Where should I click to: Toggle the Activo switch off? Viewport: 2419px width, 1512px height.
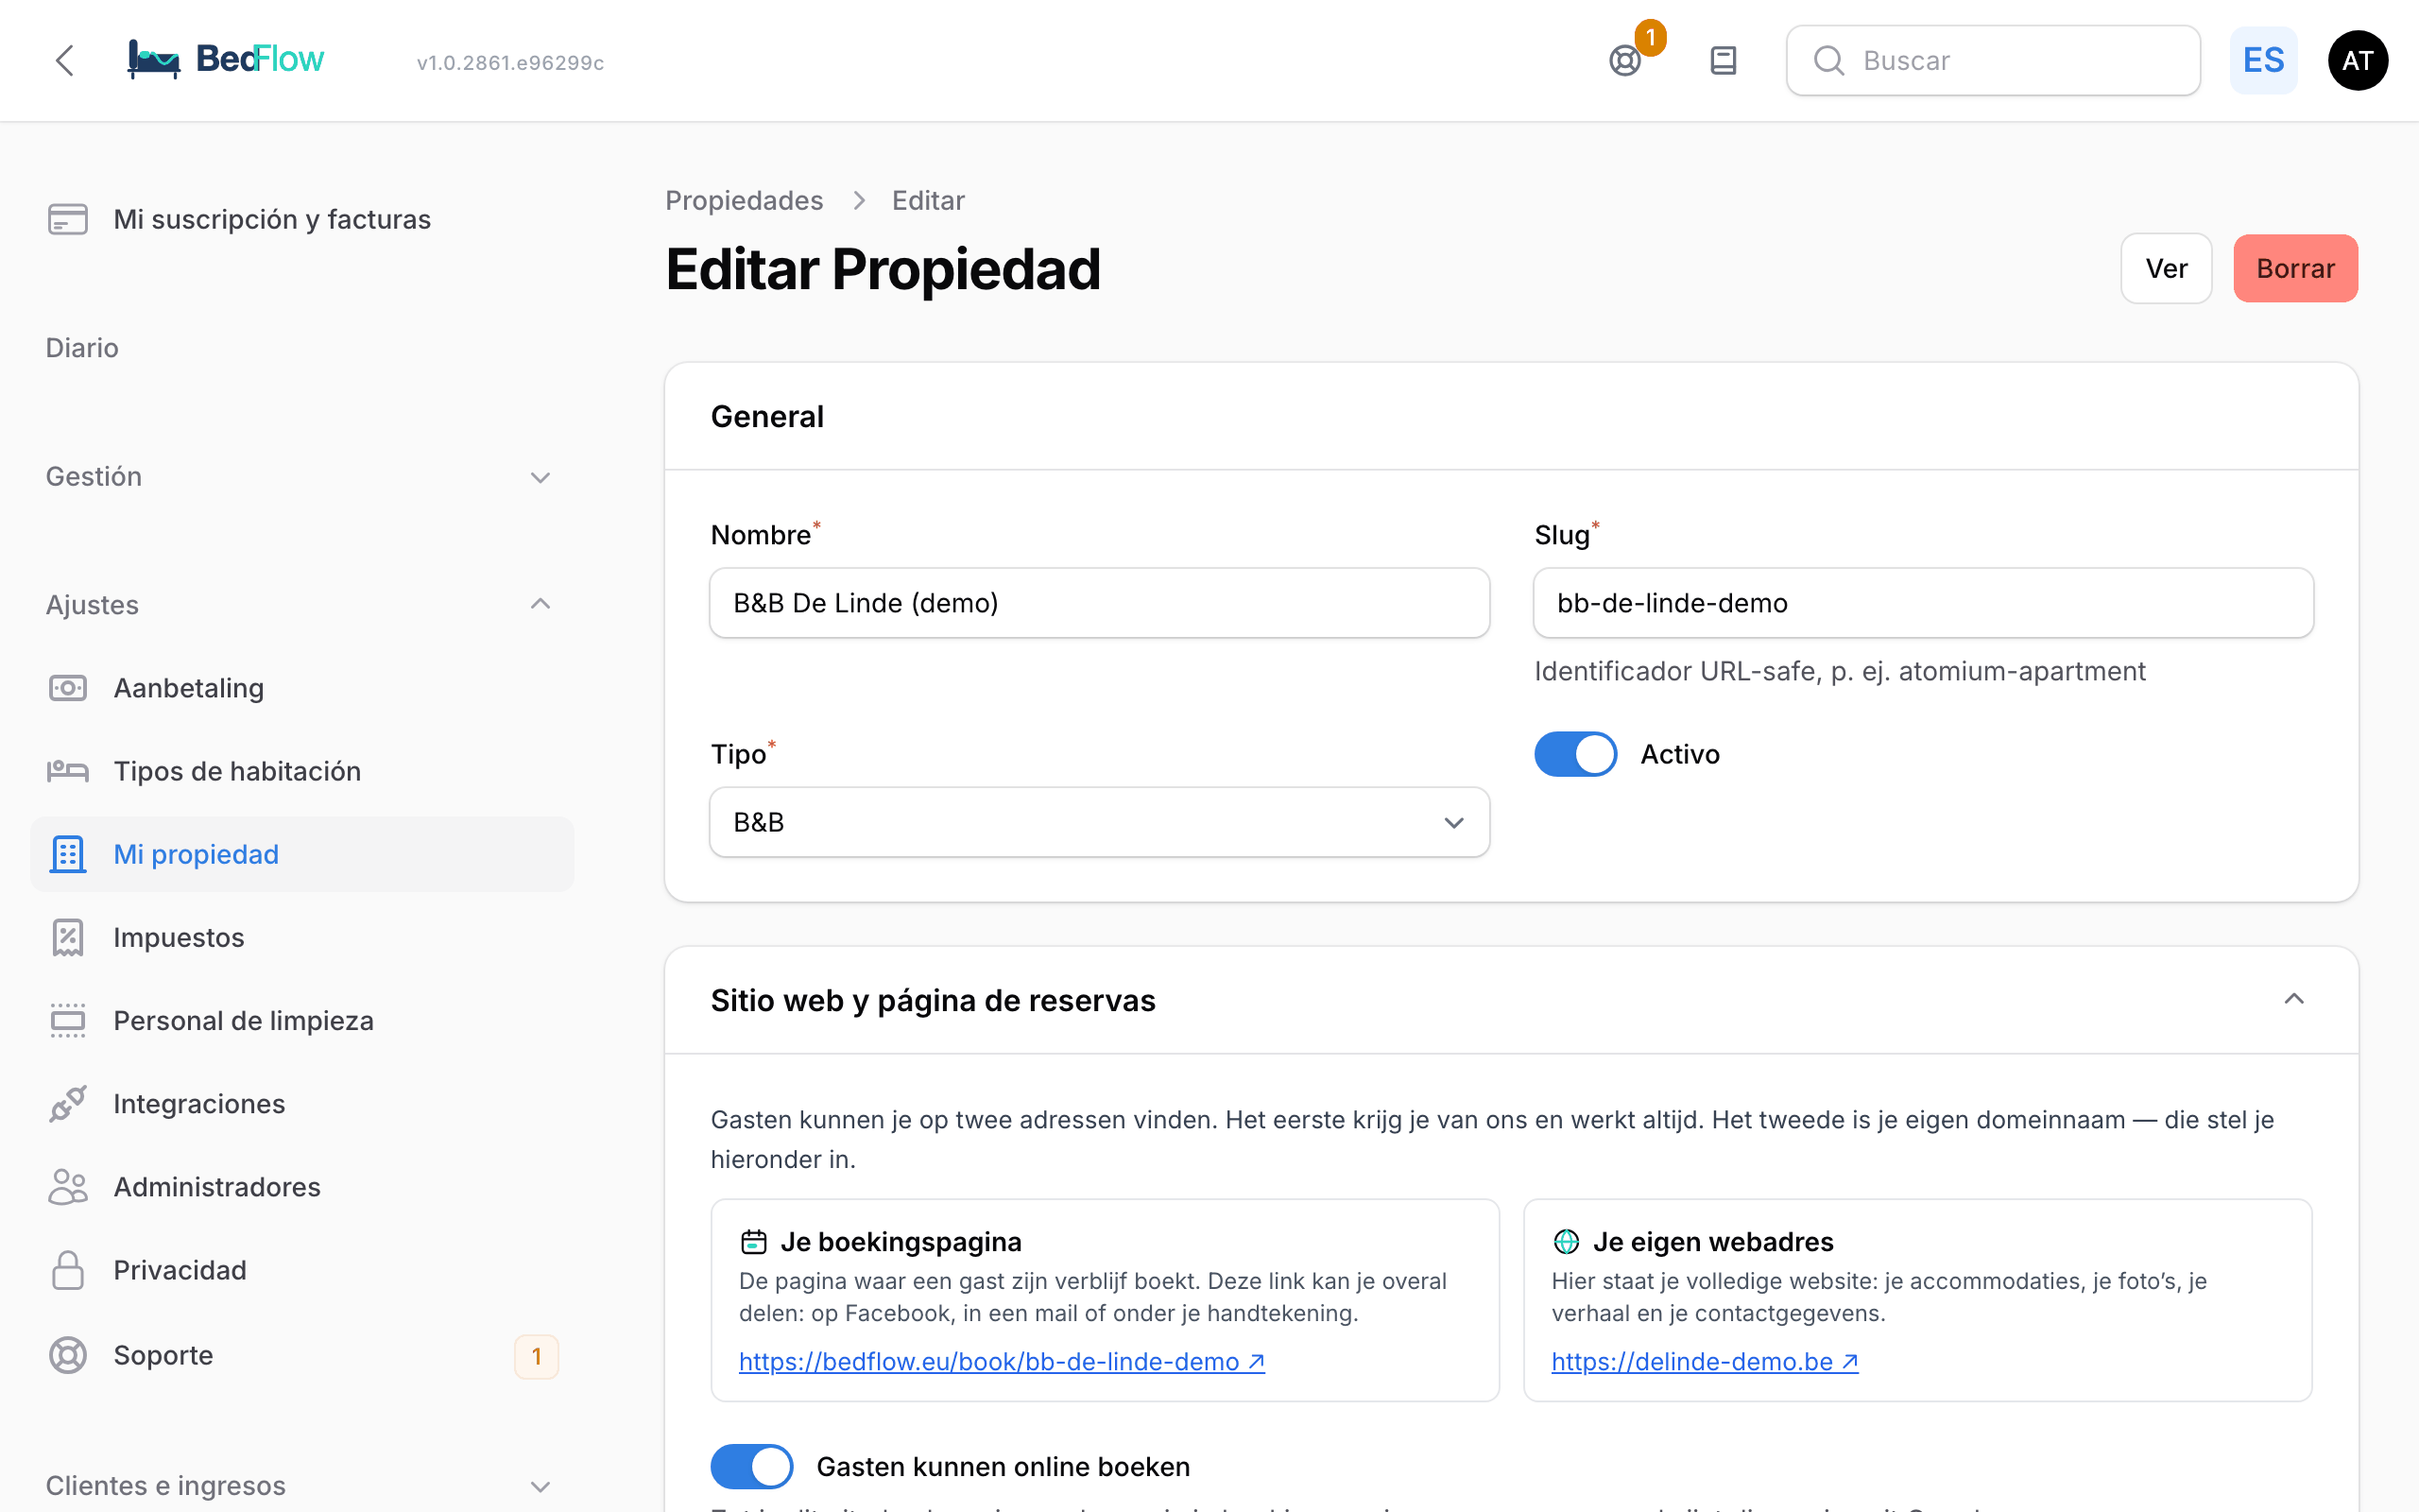[1575, 754]
